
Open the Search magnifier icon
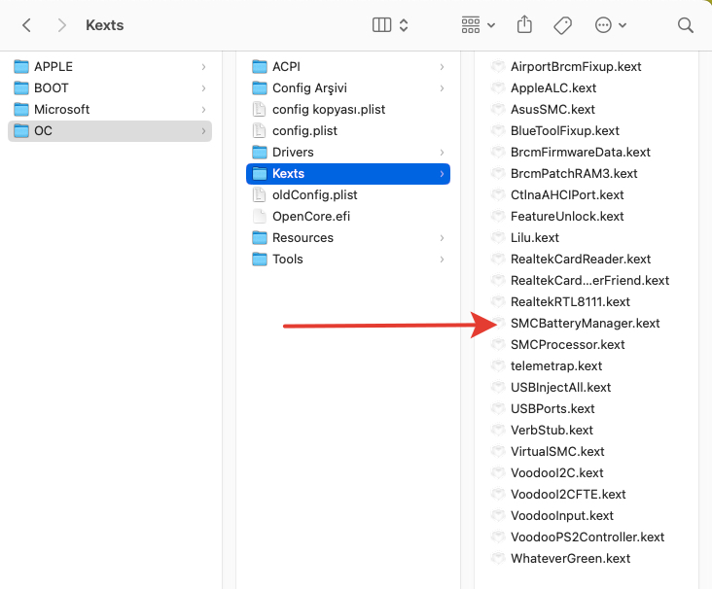(x=685, y=25)
